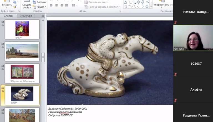
Task: Align text right in the Абзац group
Action: click(x=62, y=5)
